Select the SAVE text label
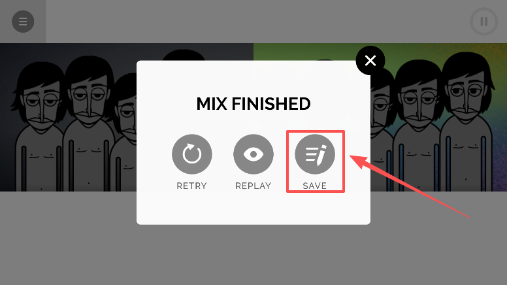The image size is (507, 285). click(x=315, y=186)
